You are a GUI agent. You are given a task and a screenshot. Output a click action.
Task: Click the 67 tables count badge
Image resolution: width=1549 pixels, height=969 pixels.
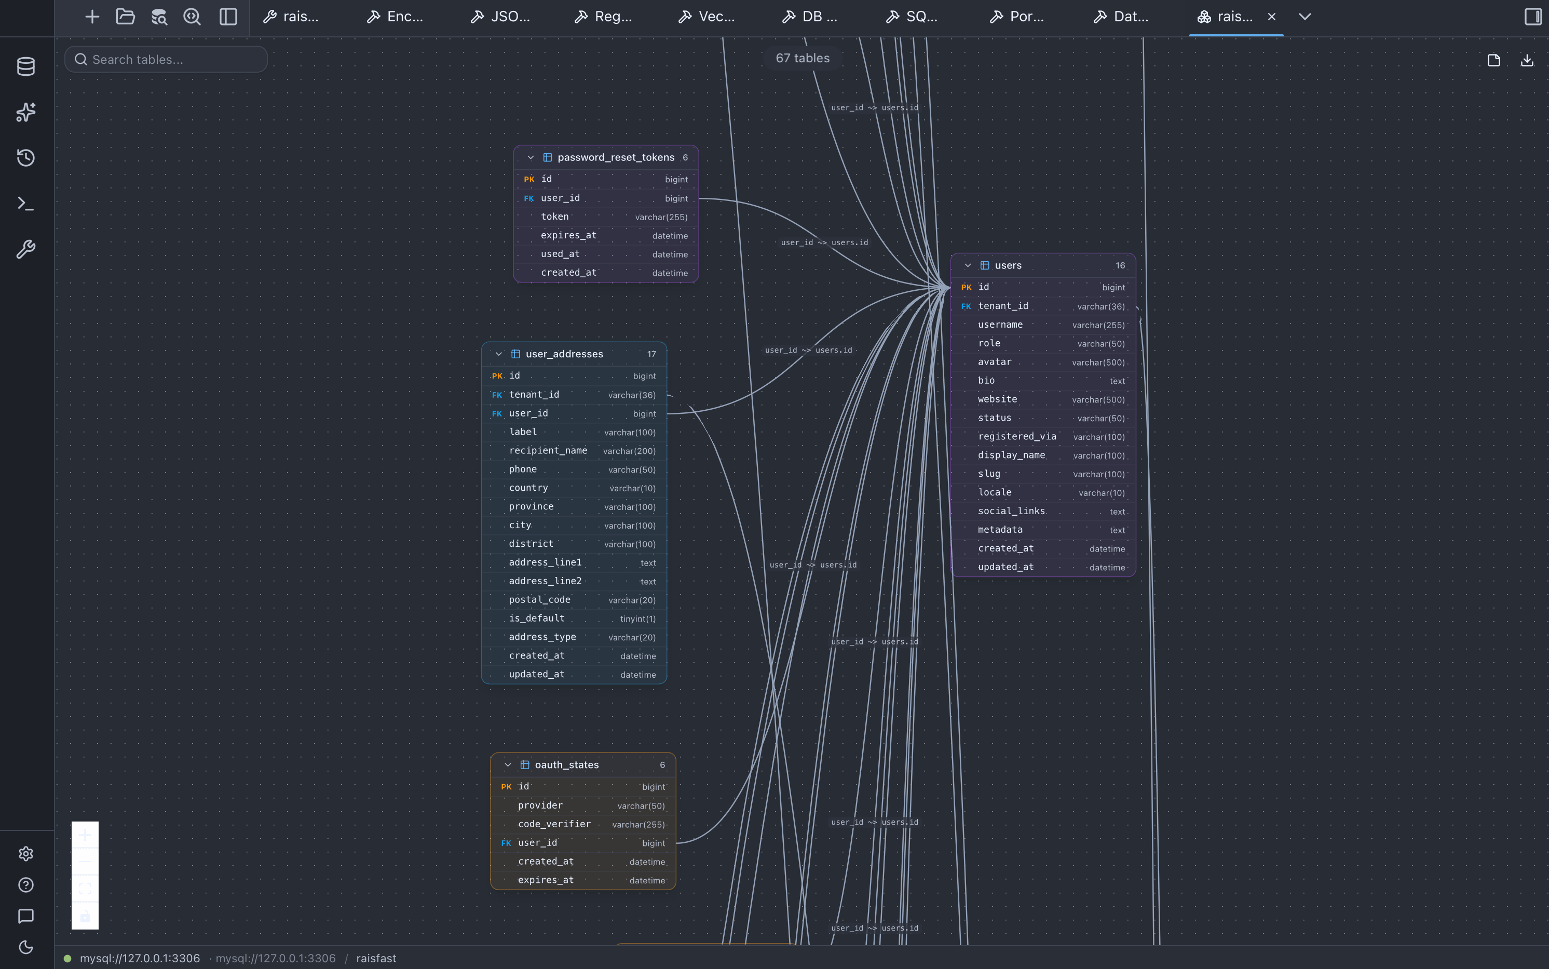coord(803,58)
